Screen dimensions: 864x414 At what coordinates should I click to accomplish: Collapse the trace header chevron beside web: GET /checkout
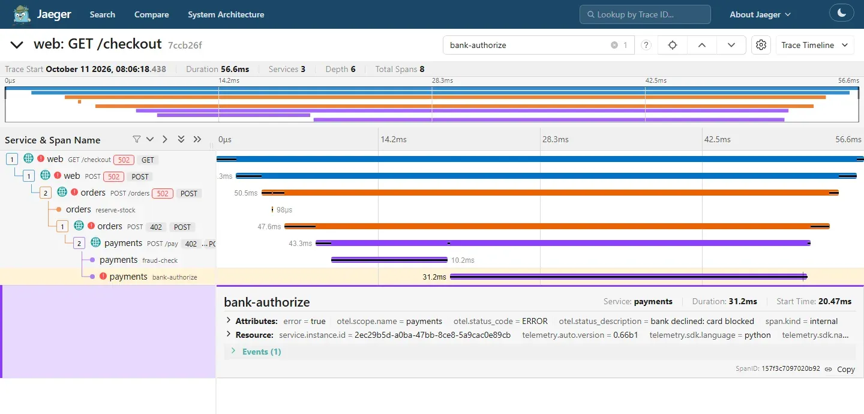[x=17, y=45]
